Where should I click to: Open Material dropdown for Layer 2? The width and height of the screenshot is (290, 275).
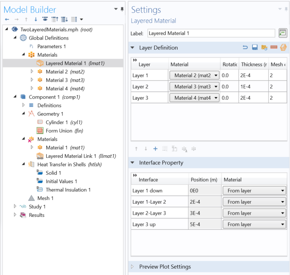[x=194, y=87]
